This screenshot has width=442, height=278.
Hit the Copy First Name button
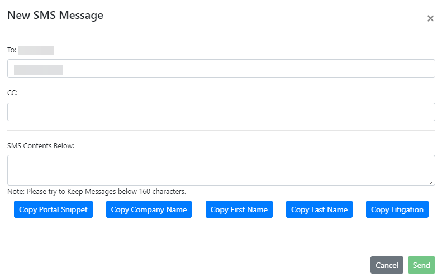pyautogui.click(x=239, y=209)
